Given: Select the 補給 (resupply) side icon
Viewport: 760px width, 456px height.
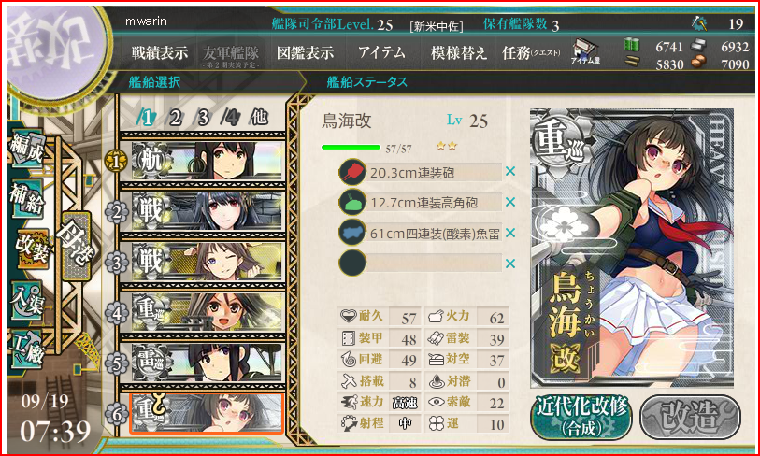Looking at the screenshot, I should [27, 199].
